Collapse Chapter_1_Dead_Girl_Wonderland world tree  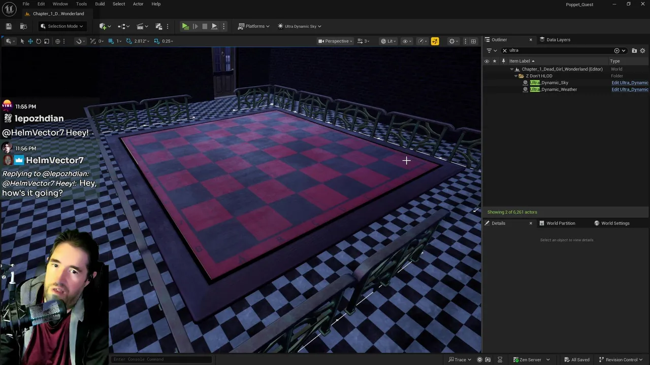[x=512, y=69]
